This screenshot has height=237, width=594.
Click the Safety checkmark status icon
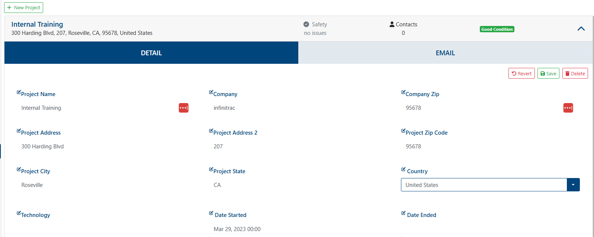306,24
